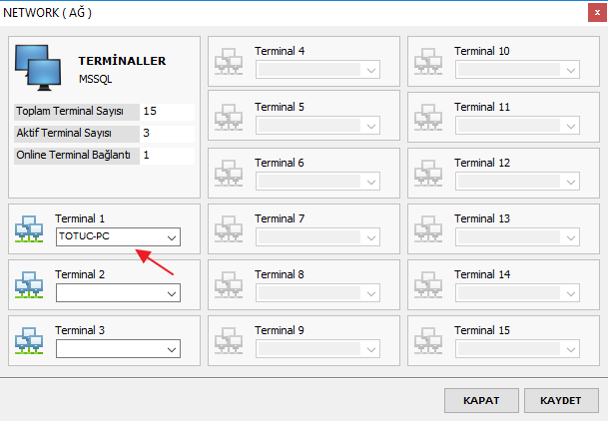The height and width of the screenshot is (421, 608).
Task: Close the NETWORK window
Action: (597, 13)
